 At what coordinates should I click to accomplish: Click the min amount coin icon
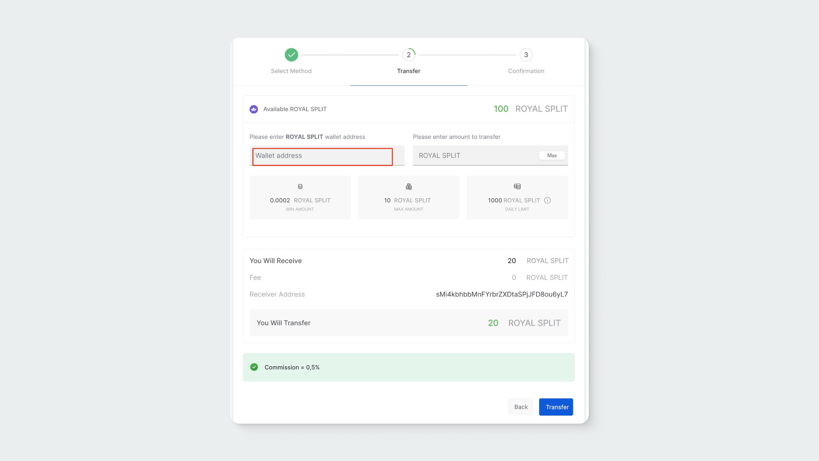tap(300, 187)
